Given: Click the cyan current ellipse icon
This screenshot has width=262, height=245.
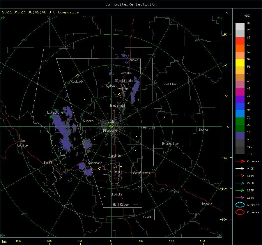Looking at the screenshot, I should click(240, 205).
